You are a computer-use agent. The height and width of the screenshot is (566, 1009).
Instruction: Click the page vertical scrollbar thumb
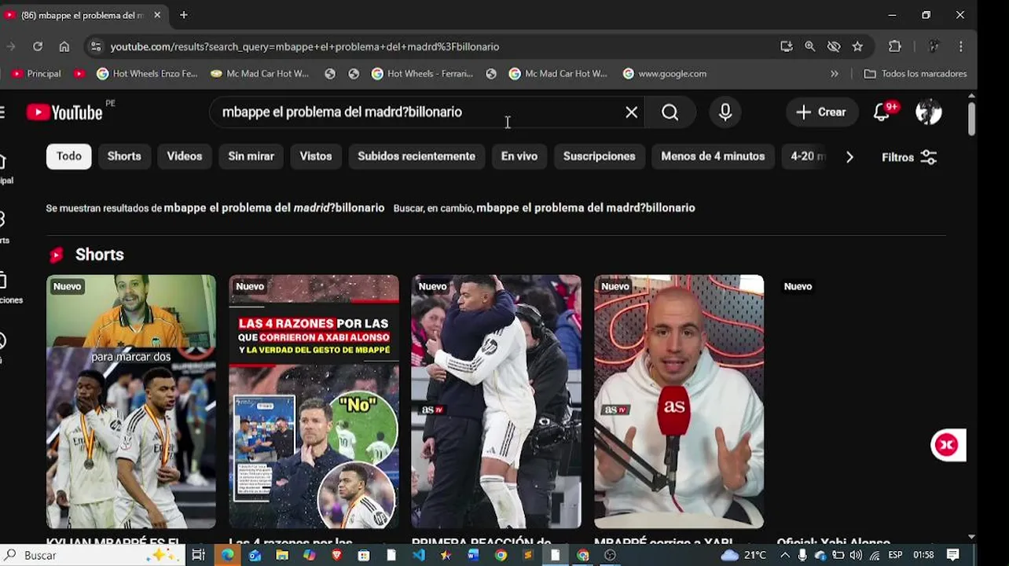(x=971, y=119)
